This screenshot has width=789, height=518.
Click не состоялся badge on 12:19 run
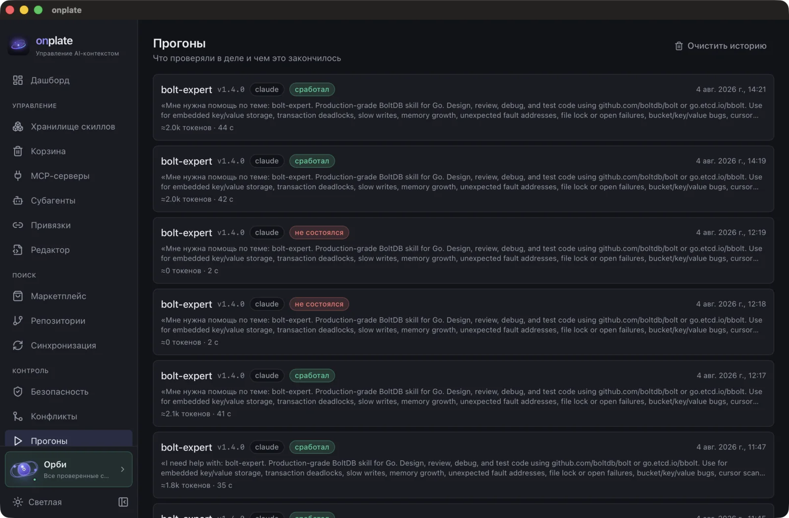319,232
